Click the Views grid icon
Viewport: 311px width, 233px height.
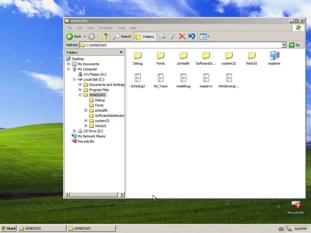click(203, 37)
